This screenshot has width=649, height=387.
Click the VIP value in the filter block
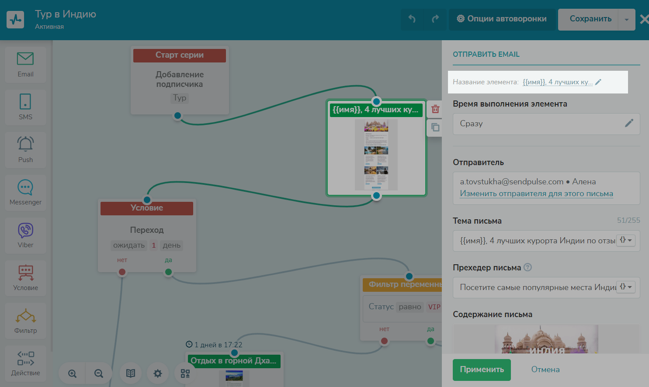point(434,307)
